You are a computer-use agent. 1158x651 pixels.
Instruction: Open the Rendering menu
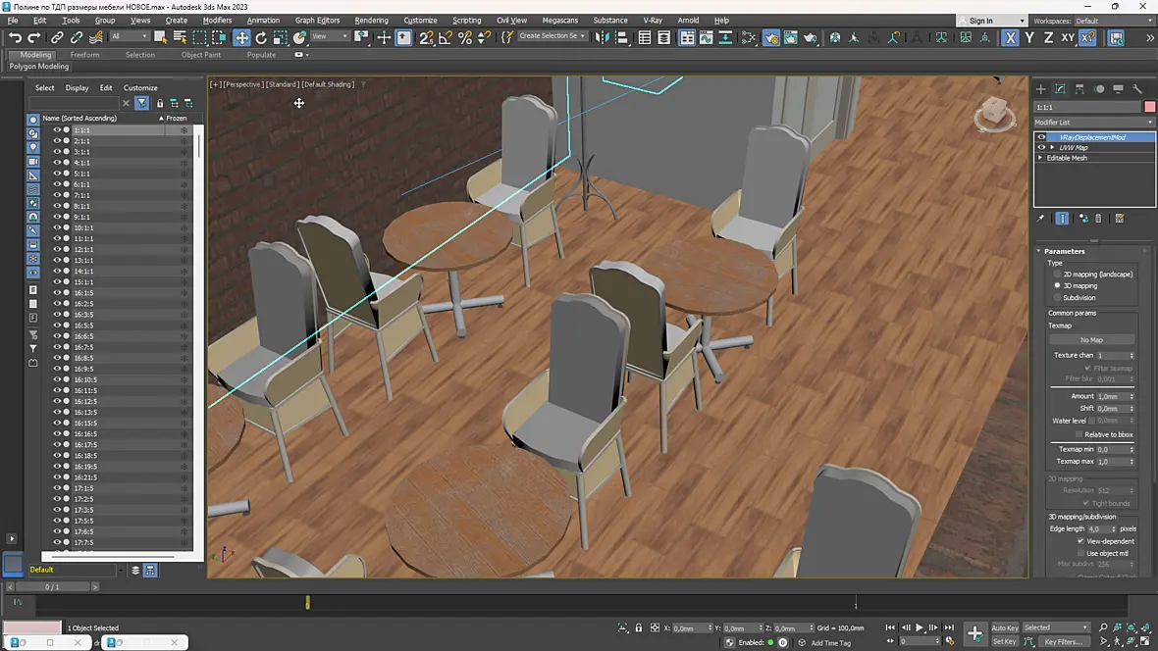pos(371,21)
